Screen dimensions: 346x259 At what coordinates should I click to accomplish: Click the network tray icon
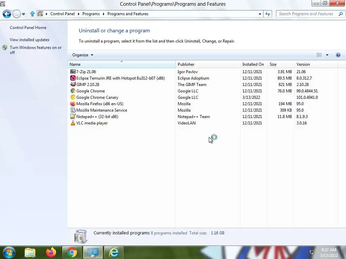(312, 252)
